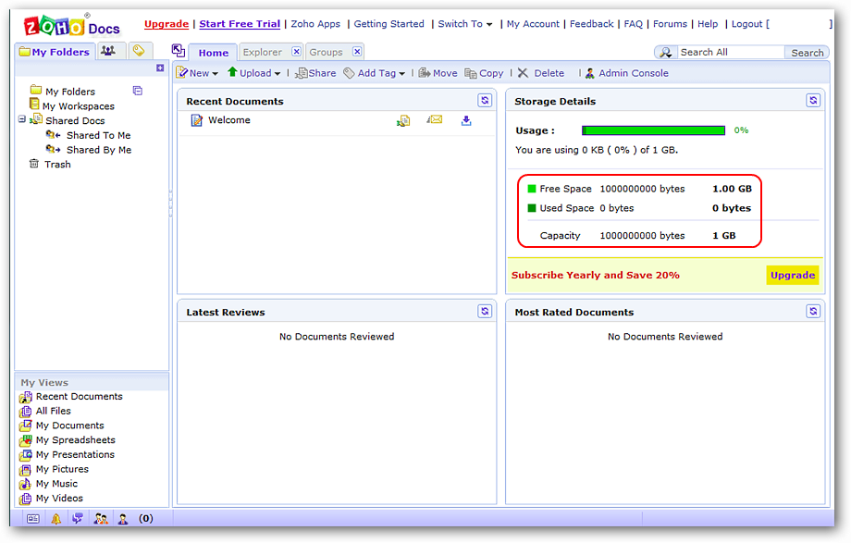Close the Groups tab
The image size is (851, 543).
pos(357,52)
